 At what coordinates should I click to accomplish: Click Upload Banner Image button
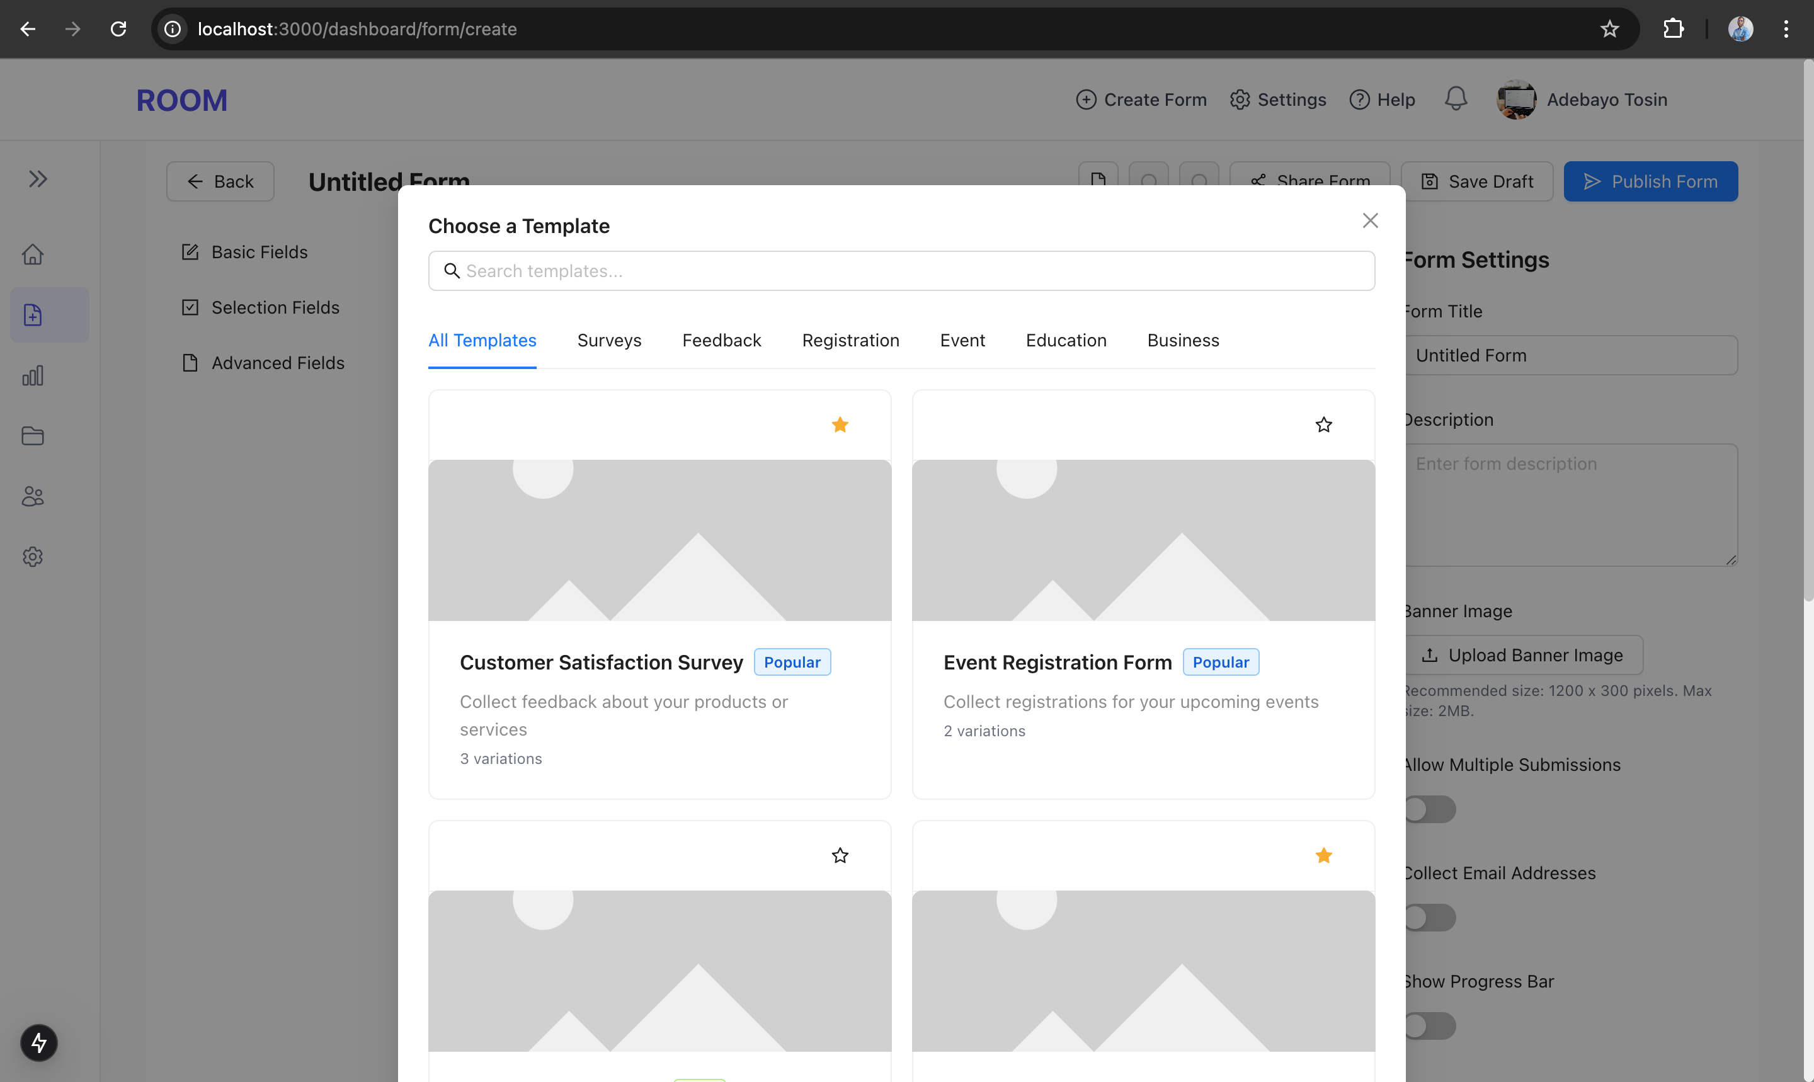(1524, 656)
